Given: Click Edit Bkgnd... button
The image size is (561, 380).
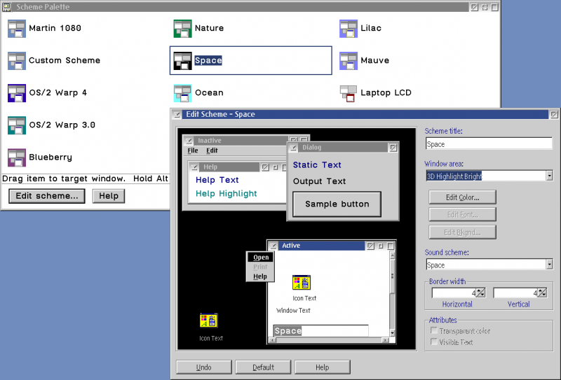Looking at the screenshot, I should [x=462, y=232].
